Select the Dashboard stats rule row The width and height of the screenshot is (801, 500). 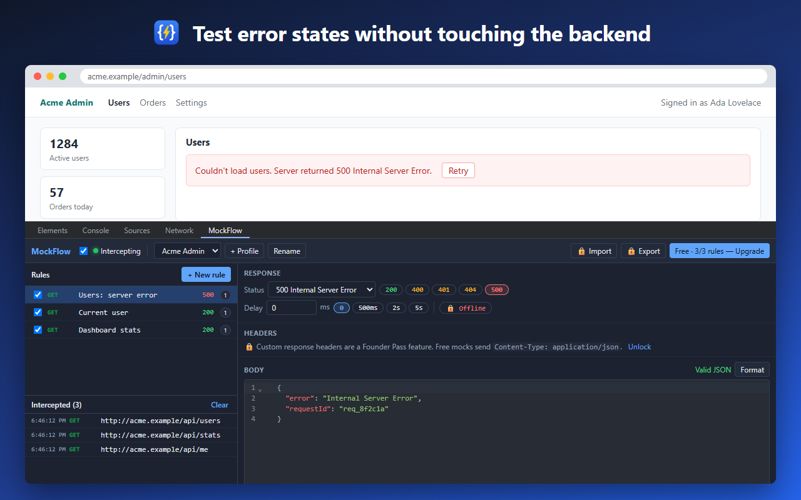point(131,330)
